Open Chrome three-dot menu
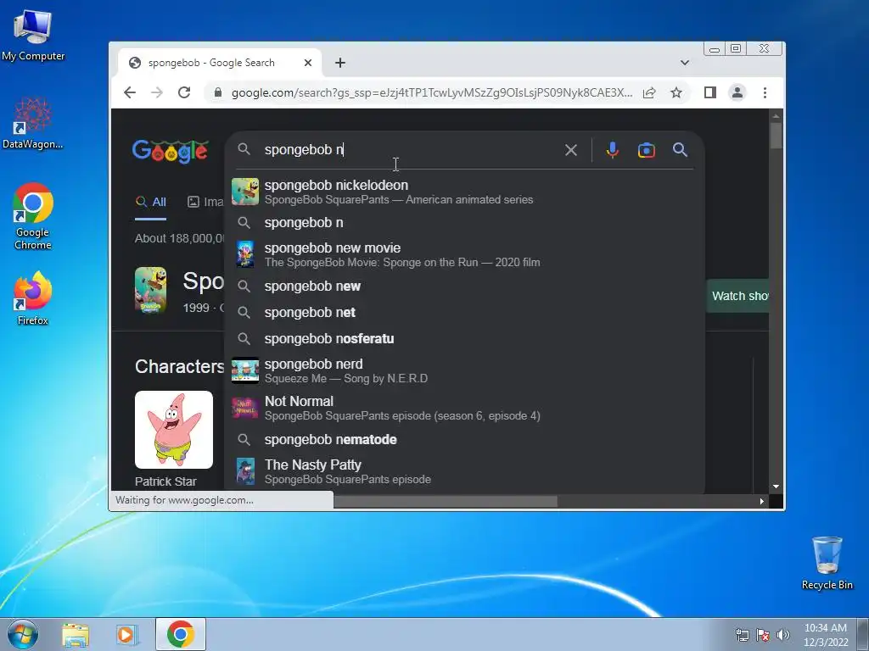The height and width of the screenshot is (651, 869). [765, 92]
